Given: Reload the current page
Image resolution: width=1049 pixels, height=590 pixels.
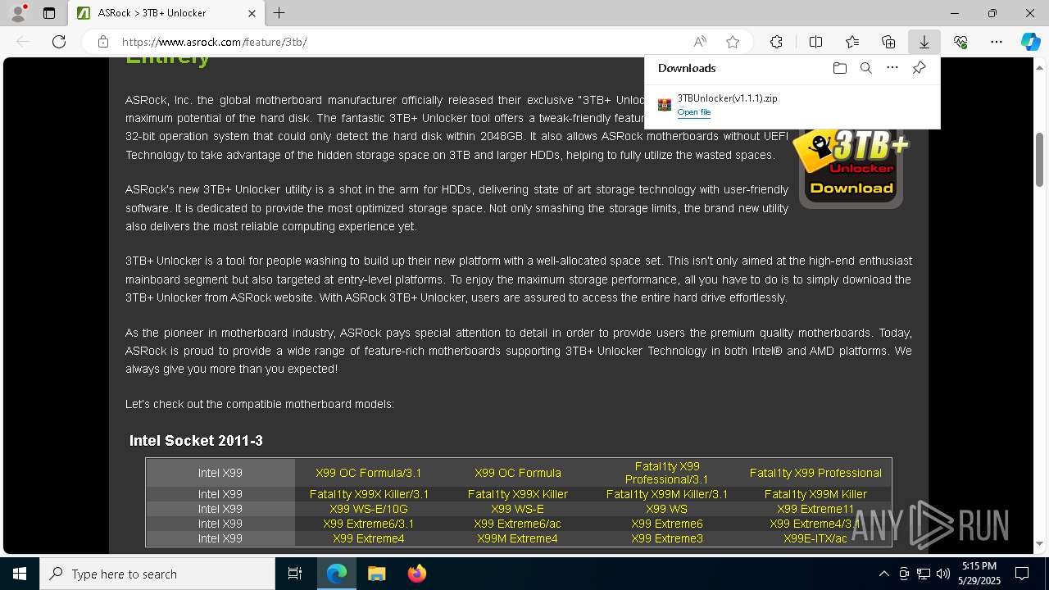Looking at the screenshot, I should (x=59, y=42).
